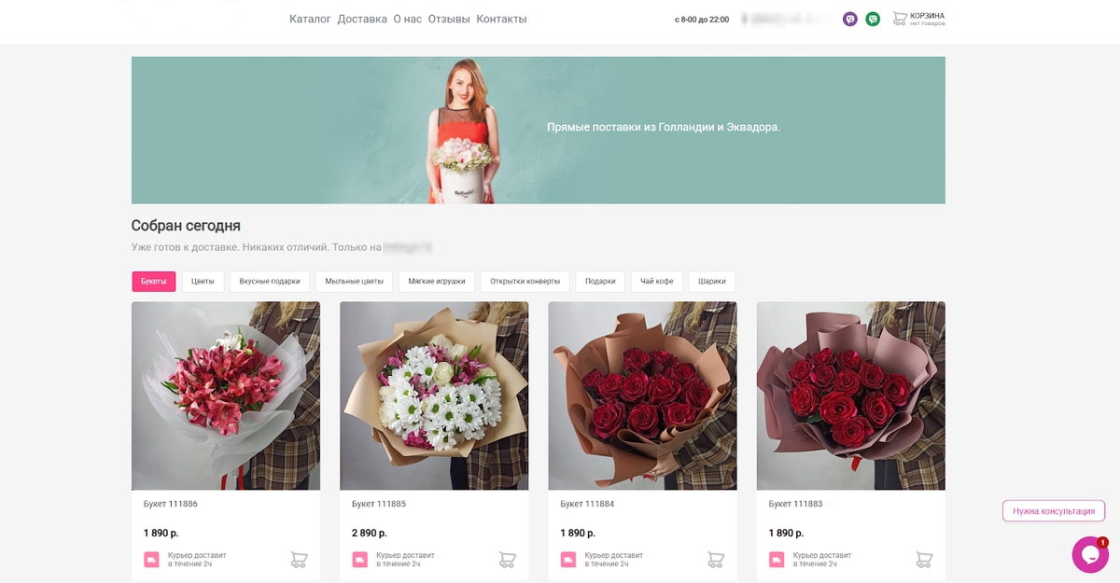Click delivery truck icon under Букет 111883
1120x583 pixels.
pyautogui.click(x=777, y=560)
